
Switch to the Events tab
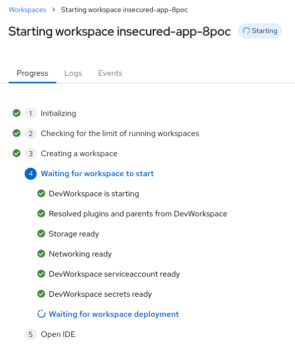[110, 73]
